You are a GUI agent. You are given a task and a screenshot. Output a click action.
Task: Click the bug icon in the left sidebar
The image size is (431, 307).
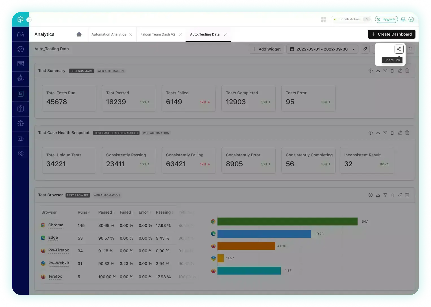[21, 123]
